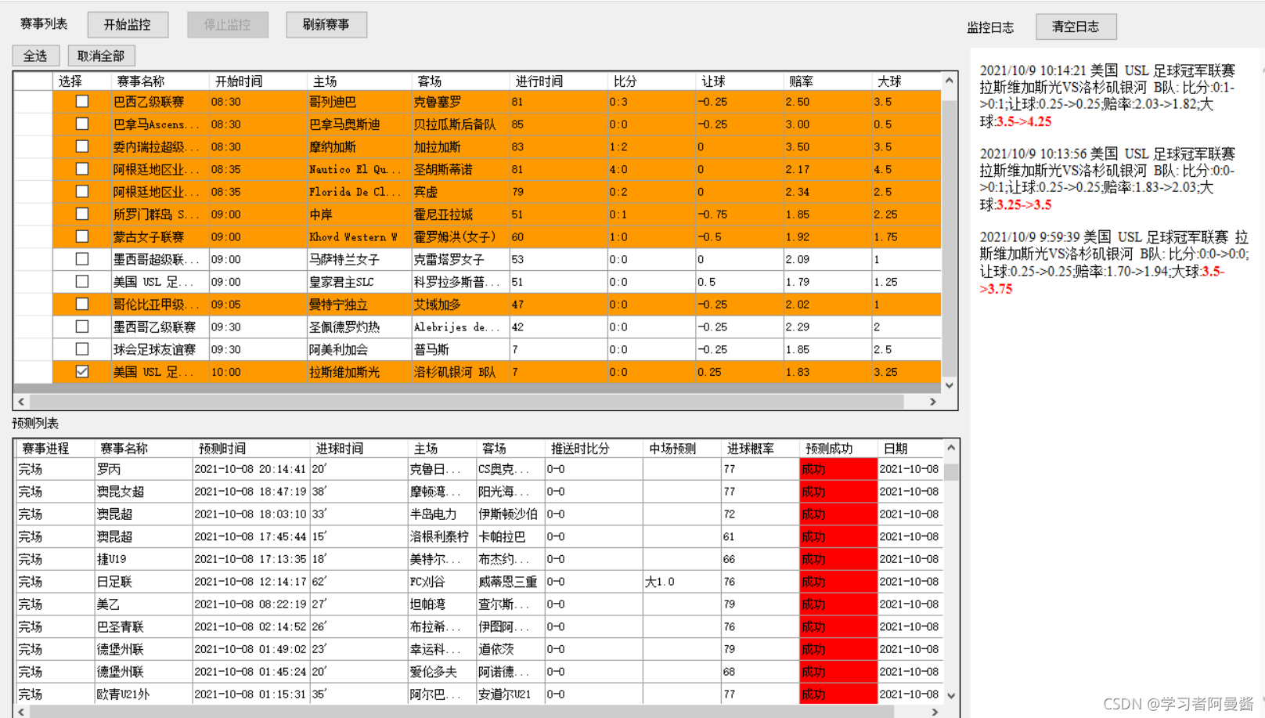Check the 哥伦比亚甲级 row checkbox
This screenshot has width=1265, height=718.
(81, 305)
